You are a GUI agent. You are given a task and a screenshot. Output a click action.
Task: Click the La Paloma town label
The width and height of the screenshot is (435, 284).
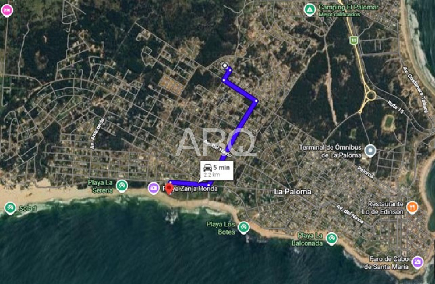pyautogui.click(x=293, y=192)
